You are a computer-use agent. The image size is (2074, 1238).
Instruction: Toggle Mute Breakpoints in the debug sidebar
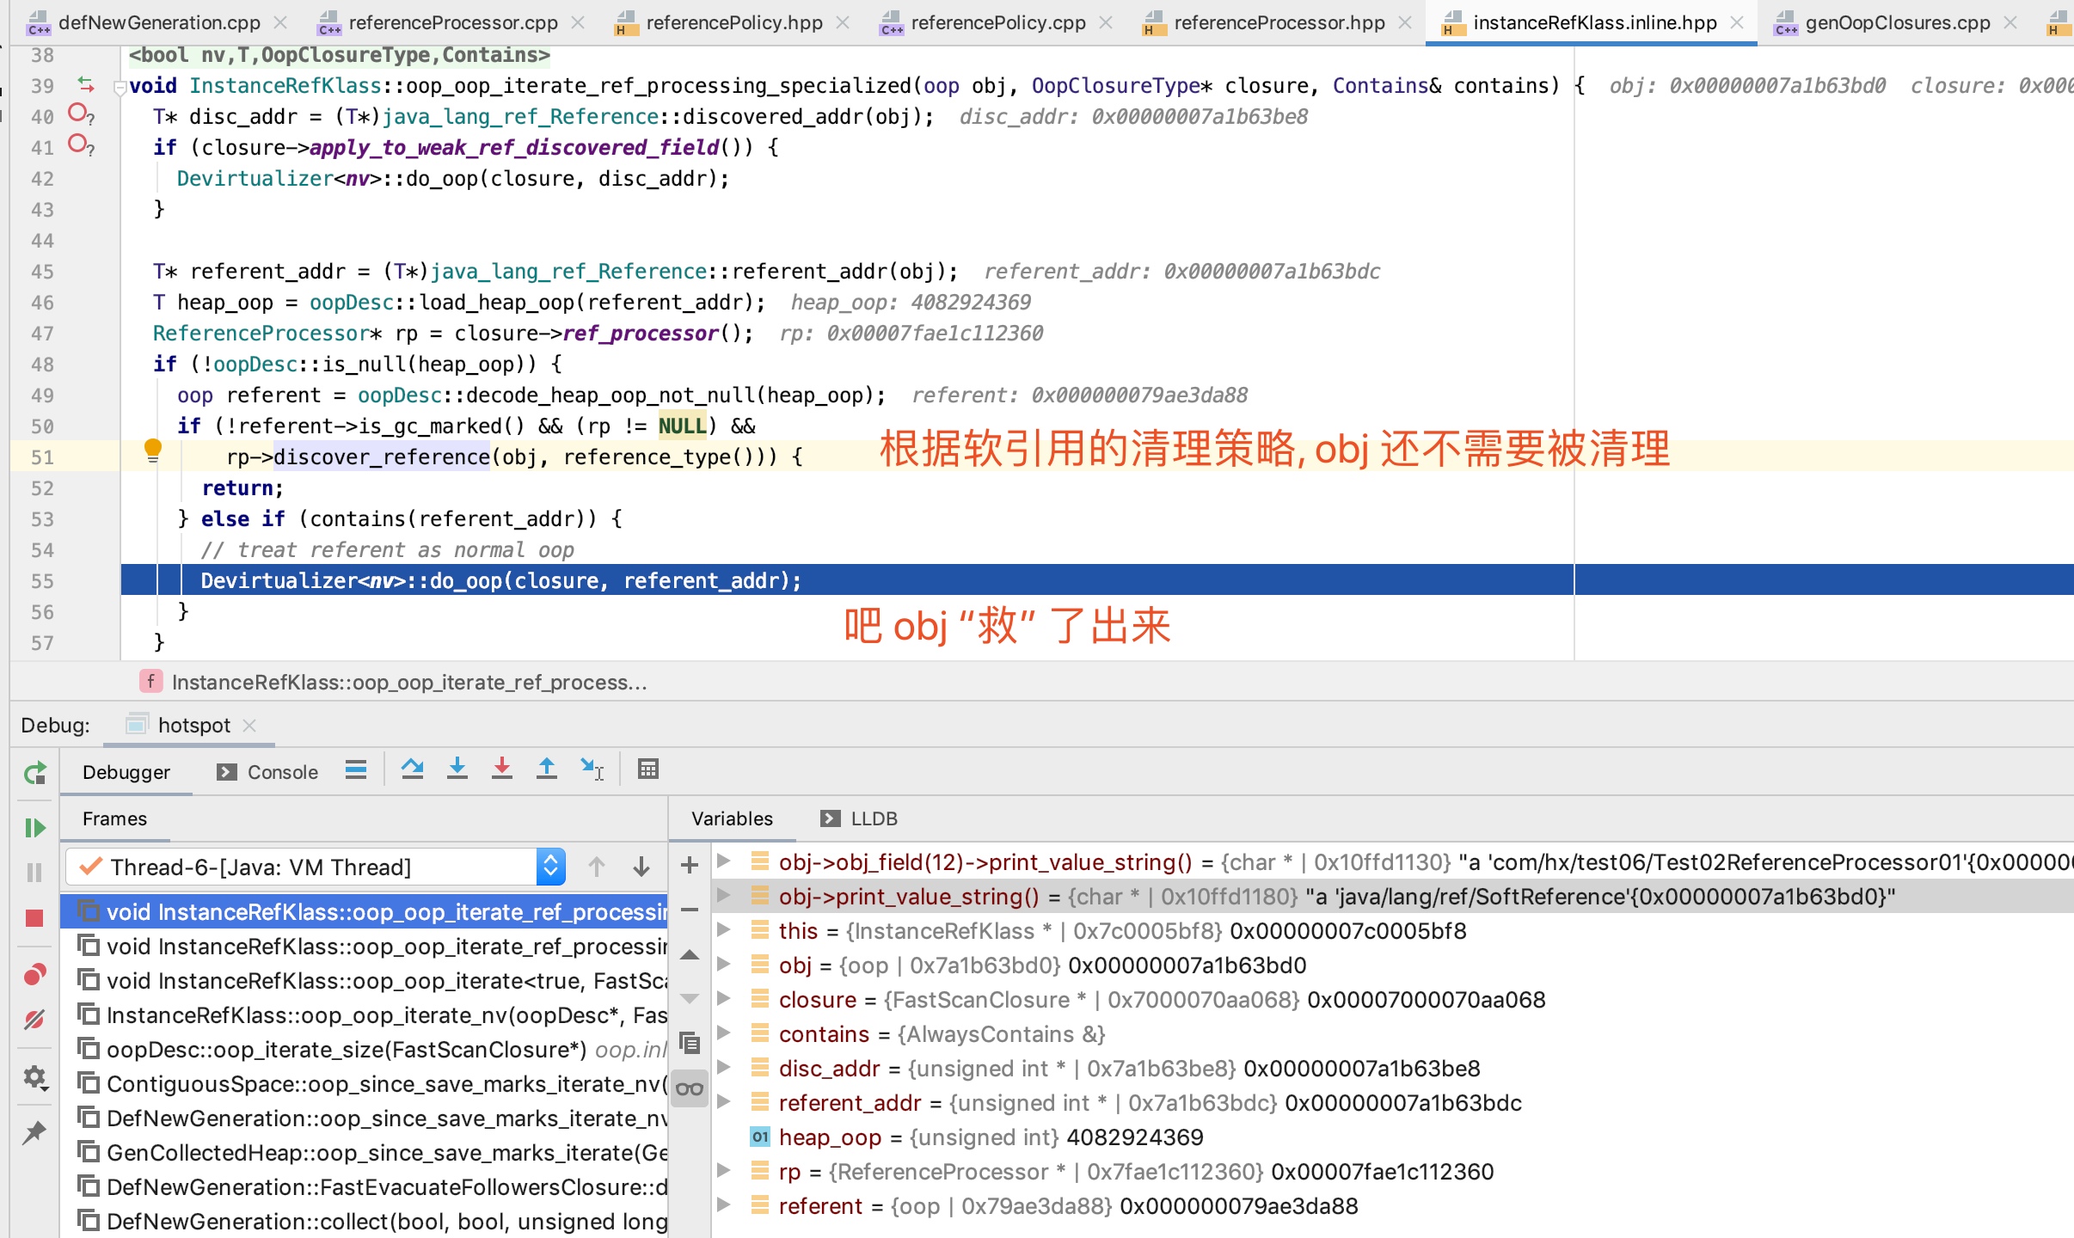coord(34,1020)
